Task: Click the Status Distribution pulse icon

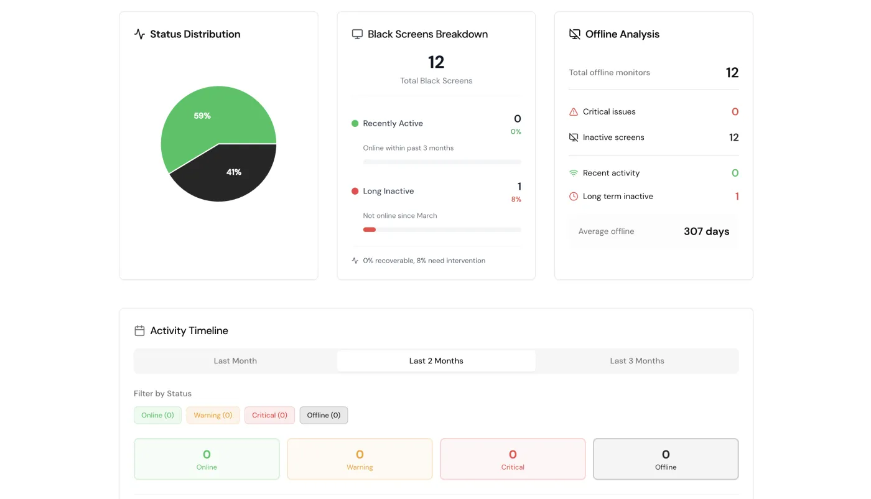Action: coord(139,34)
